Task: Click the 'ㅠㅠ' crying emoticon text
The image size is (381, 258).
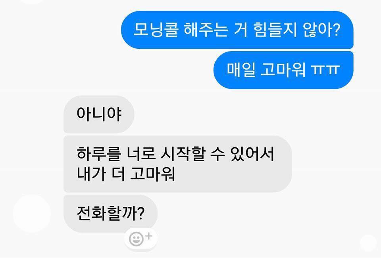Action: point(325,70)
